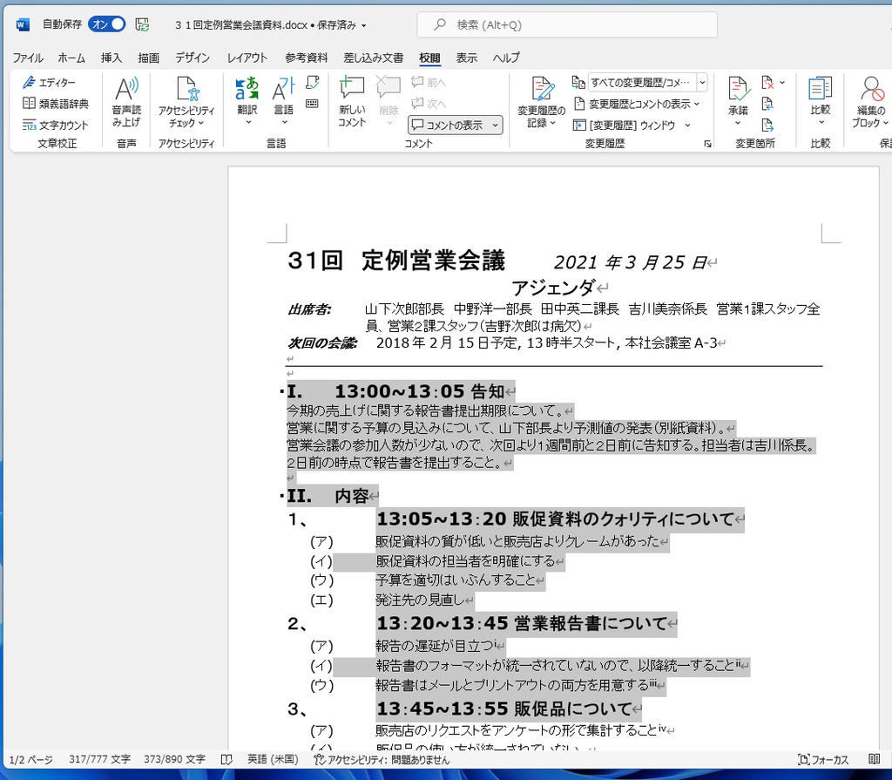Click the IME keyboard icon in the language group
The image size is (892, 780).
(x=313, y=104)
